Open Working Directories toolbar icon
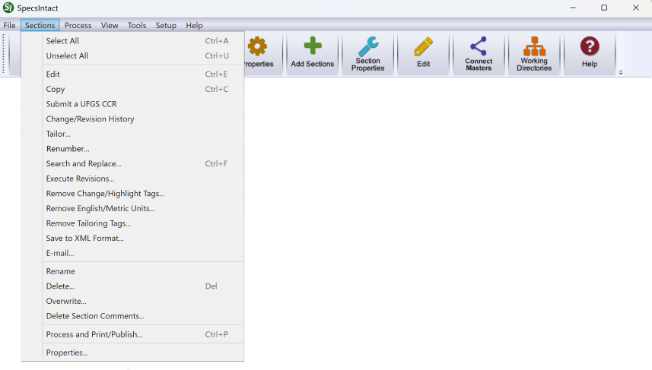This screenshot has width=652, height=370. pos(534,46)
